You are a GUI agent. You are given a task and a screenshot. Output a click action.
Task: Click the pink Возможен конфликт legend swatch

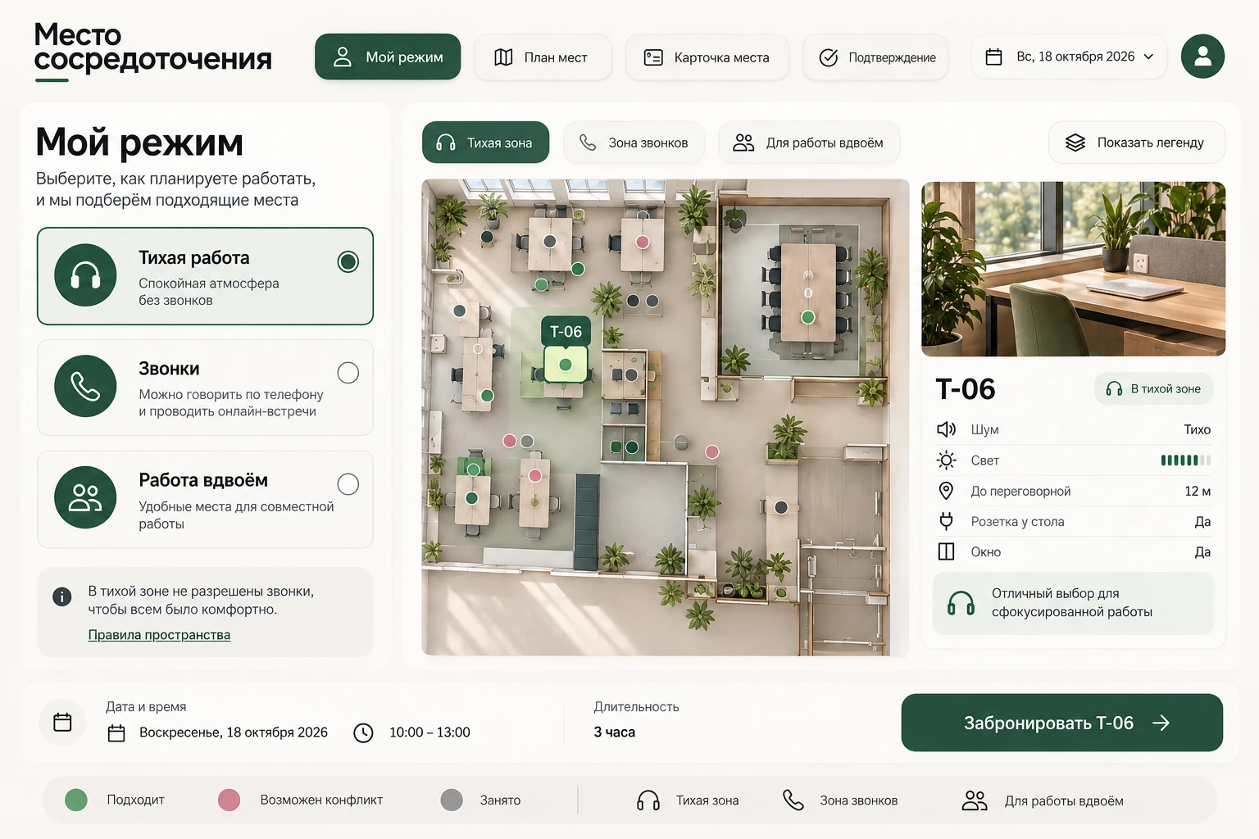pyautogui.click(x=230, y=800)
